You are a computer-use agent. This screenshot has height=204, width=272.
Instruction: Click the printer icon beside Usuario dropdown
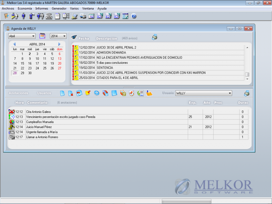[x=247, y=93]
